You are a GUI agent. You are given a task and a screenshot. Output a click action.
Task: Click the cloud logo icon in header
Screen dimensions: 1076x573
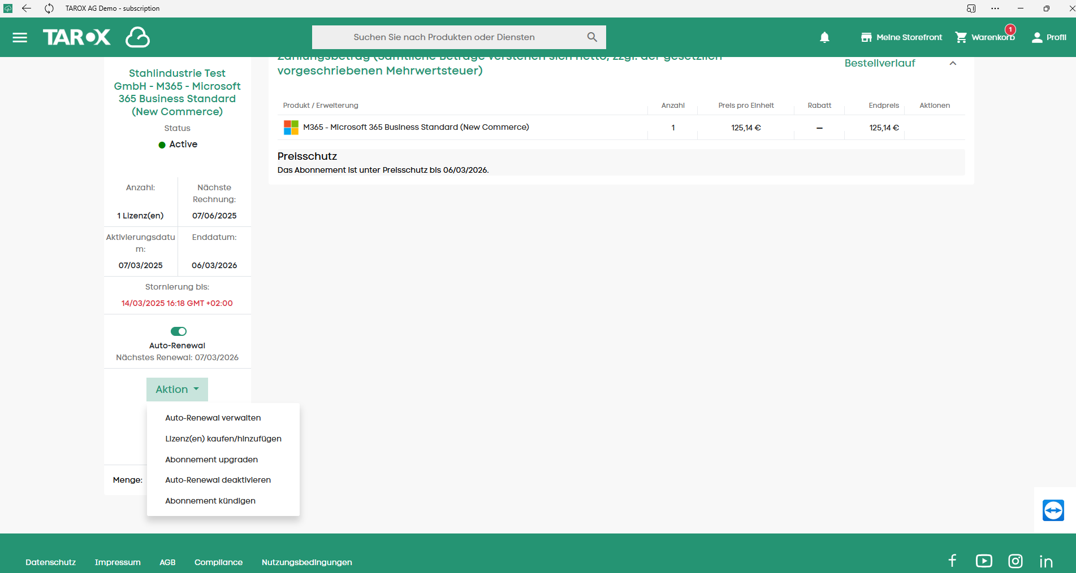pos(137,37)
